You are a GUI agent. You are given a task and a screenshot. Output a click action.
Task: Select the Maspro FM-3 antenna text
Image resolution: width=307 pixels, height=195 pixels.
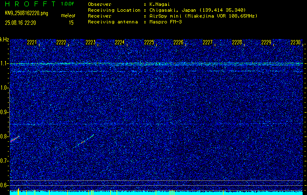(165, 22)
